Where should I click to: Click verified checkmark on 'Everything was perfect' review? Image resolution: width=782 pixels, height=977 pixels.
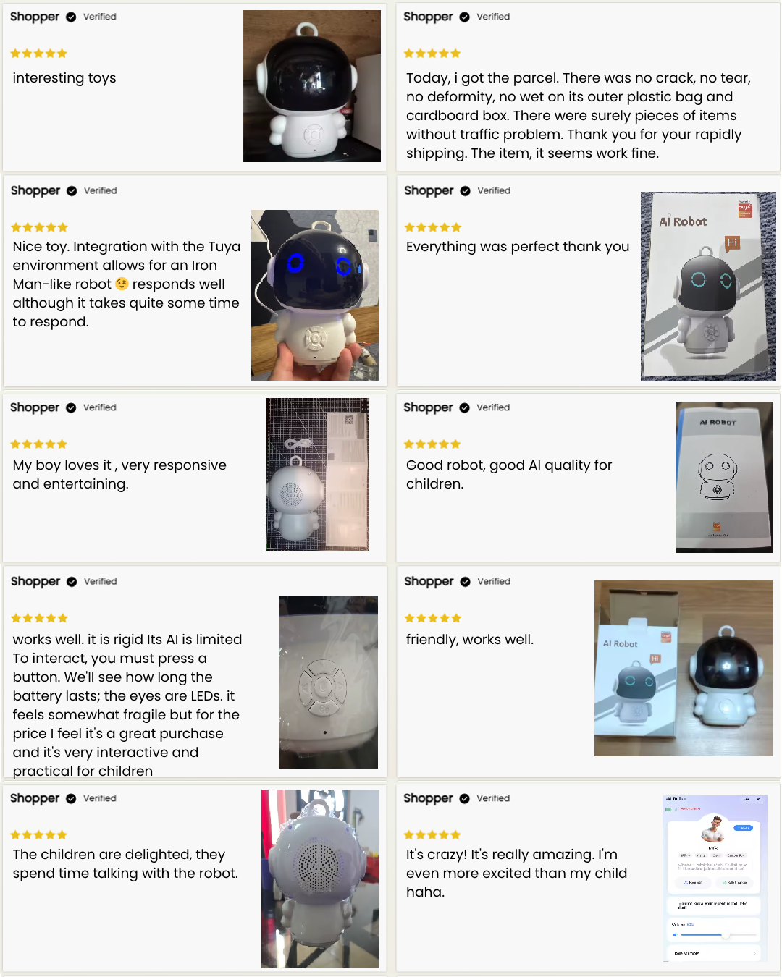coord(465,191)
